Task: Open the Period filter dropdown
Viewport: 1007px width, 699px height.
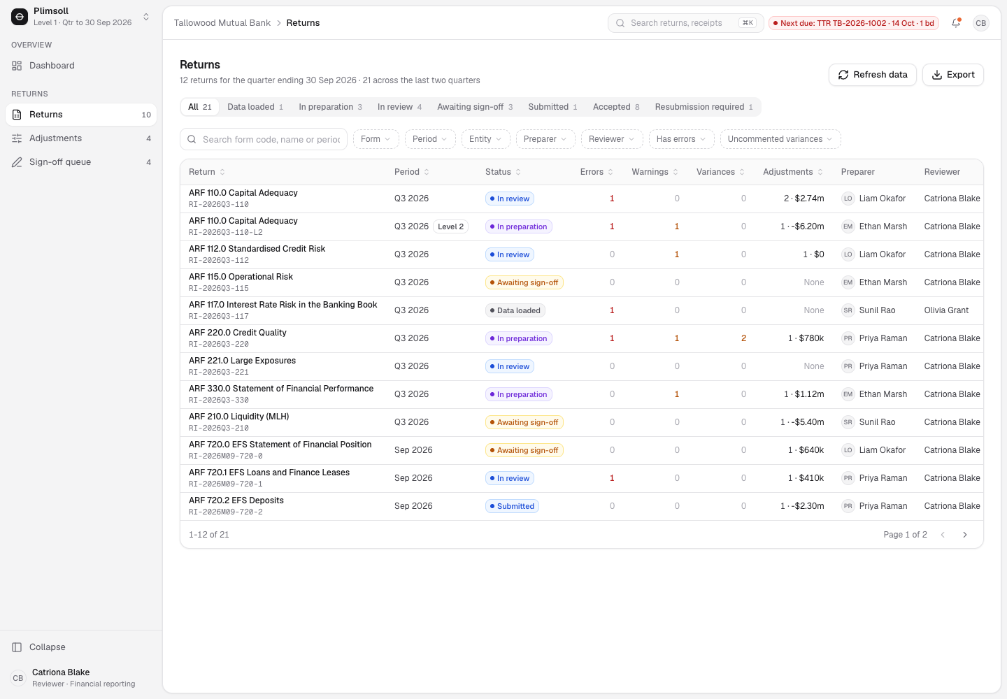Action: pos(430,139)
